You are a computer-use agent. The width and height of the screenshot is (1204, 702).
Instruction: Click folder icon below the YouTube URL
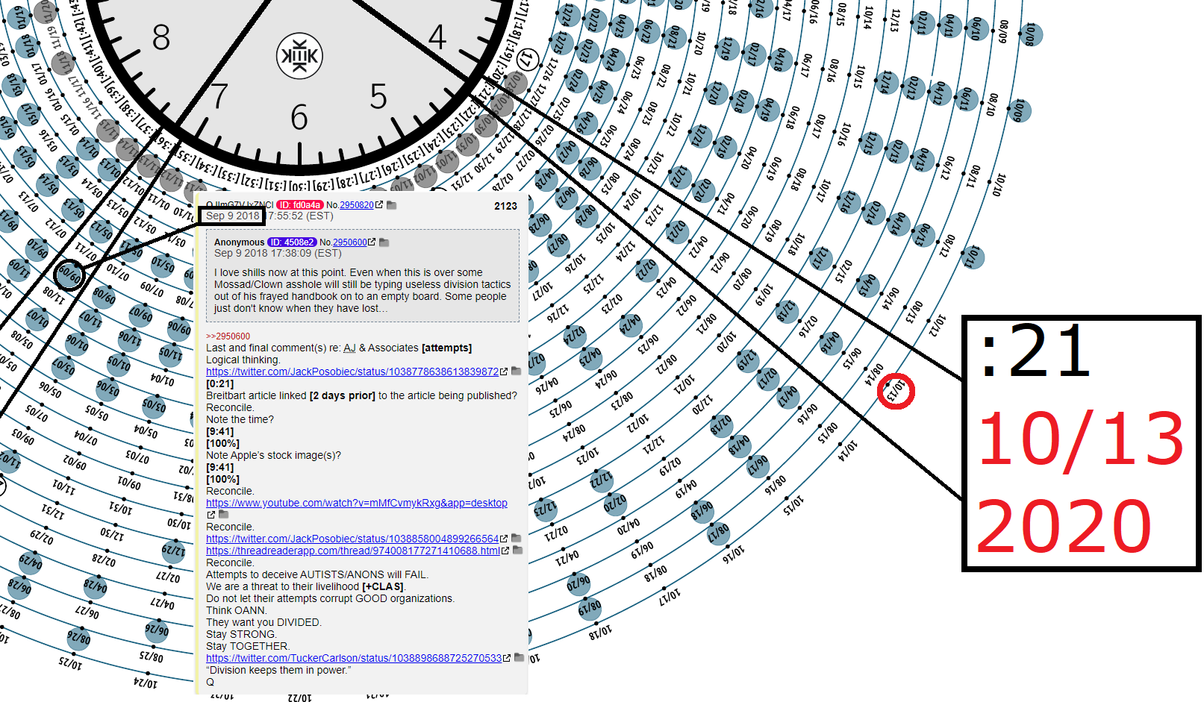(x=223, y=515)
